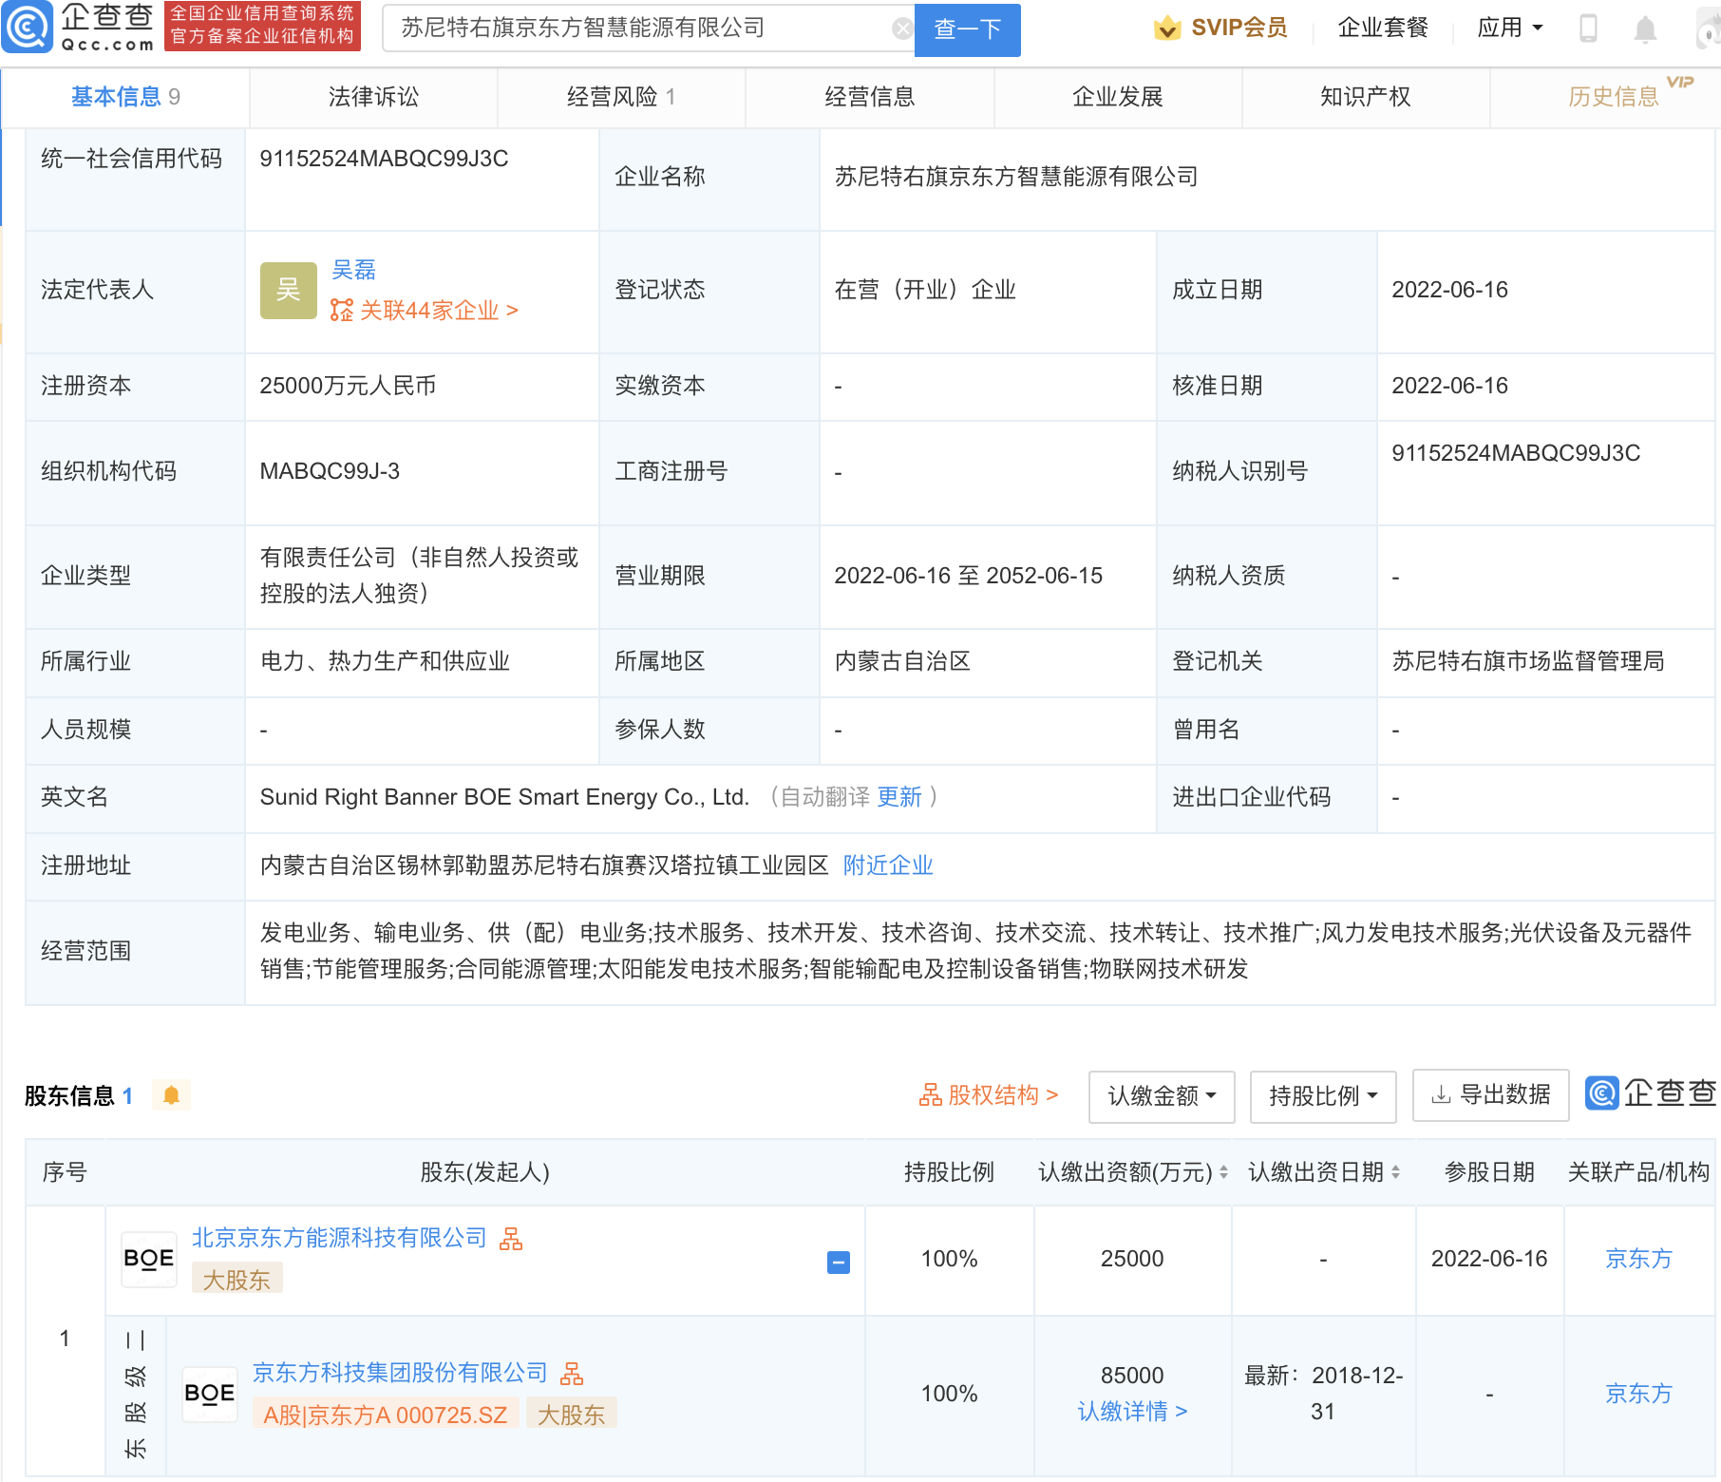Image resolution: width=1721 pixels, height=1482 pixels.
Task: Click the Qcc.com logo icon
Action: 27,27
